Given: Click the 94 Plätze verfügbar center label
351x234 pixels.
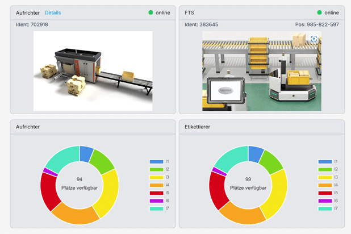Looking at the screenshot, I should 80,183.
